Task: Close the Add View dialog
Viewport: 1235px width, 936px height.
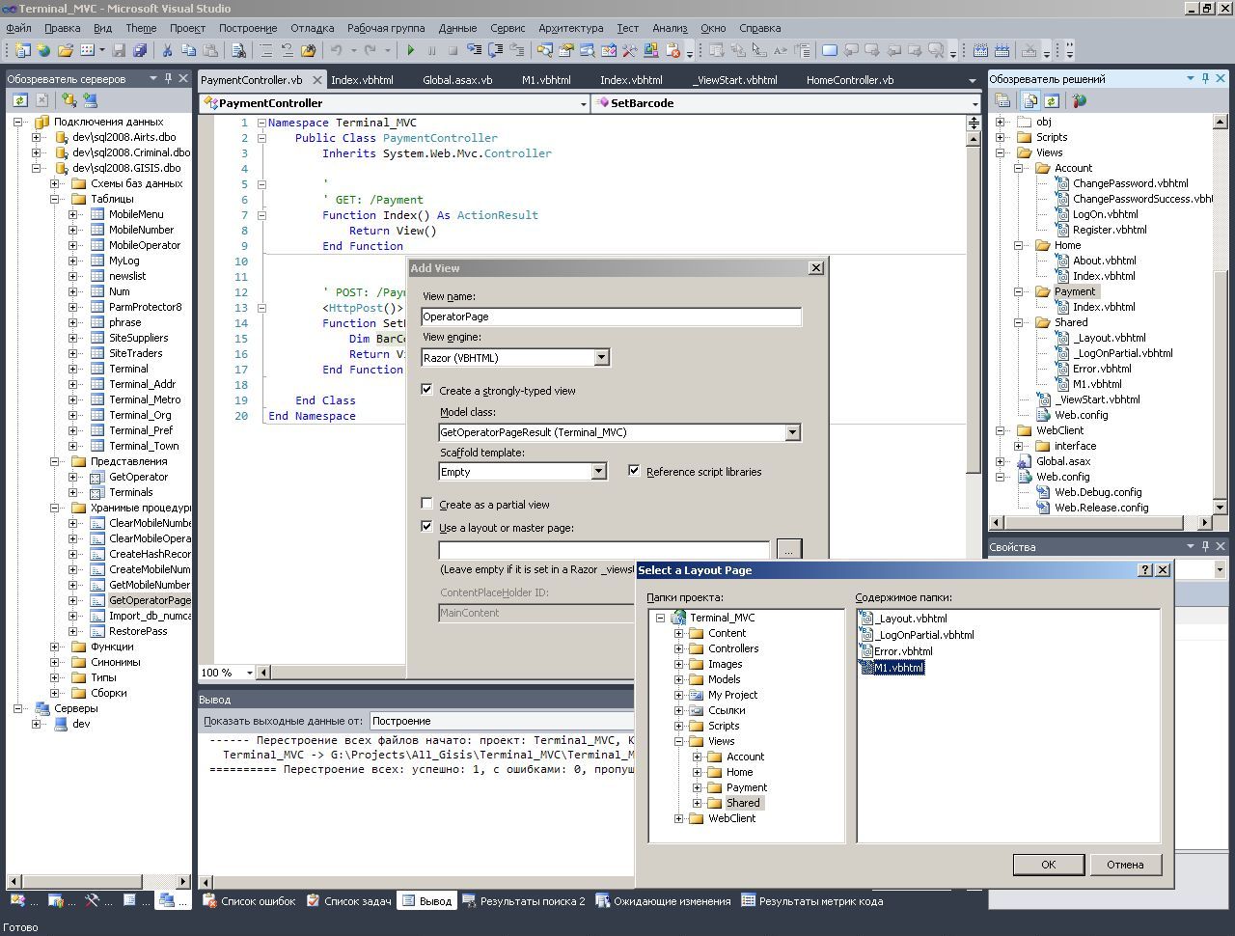Action: point(815,268)
